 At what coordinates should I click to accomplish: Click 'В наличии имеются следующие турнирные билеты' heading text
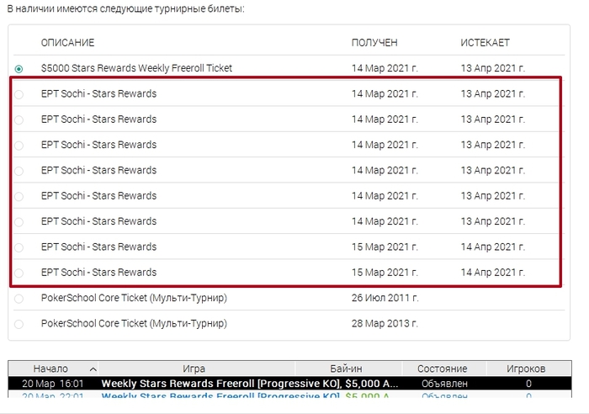tap(126, 8)
